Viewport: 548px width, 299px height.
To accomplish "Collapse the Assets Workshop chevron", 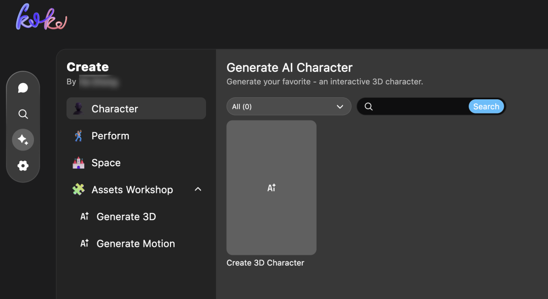I will pyautogui.click(x=198, y=189).
